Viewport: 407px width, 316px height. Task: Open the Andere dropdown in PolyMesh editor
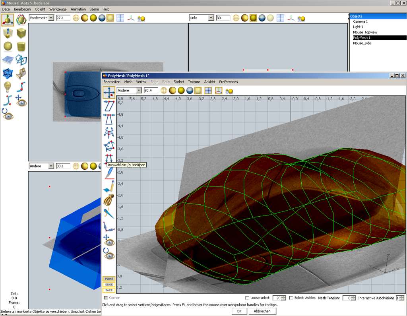point(139,90)
